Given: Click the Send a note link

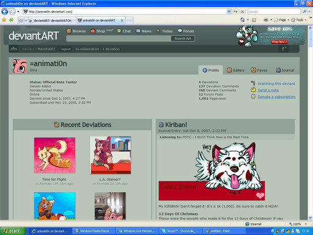Looking at the screenshot, I should tap(268, 90).
